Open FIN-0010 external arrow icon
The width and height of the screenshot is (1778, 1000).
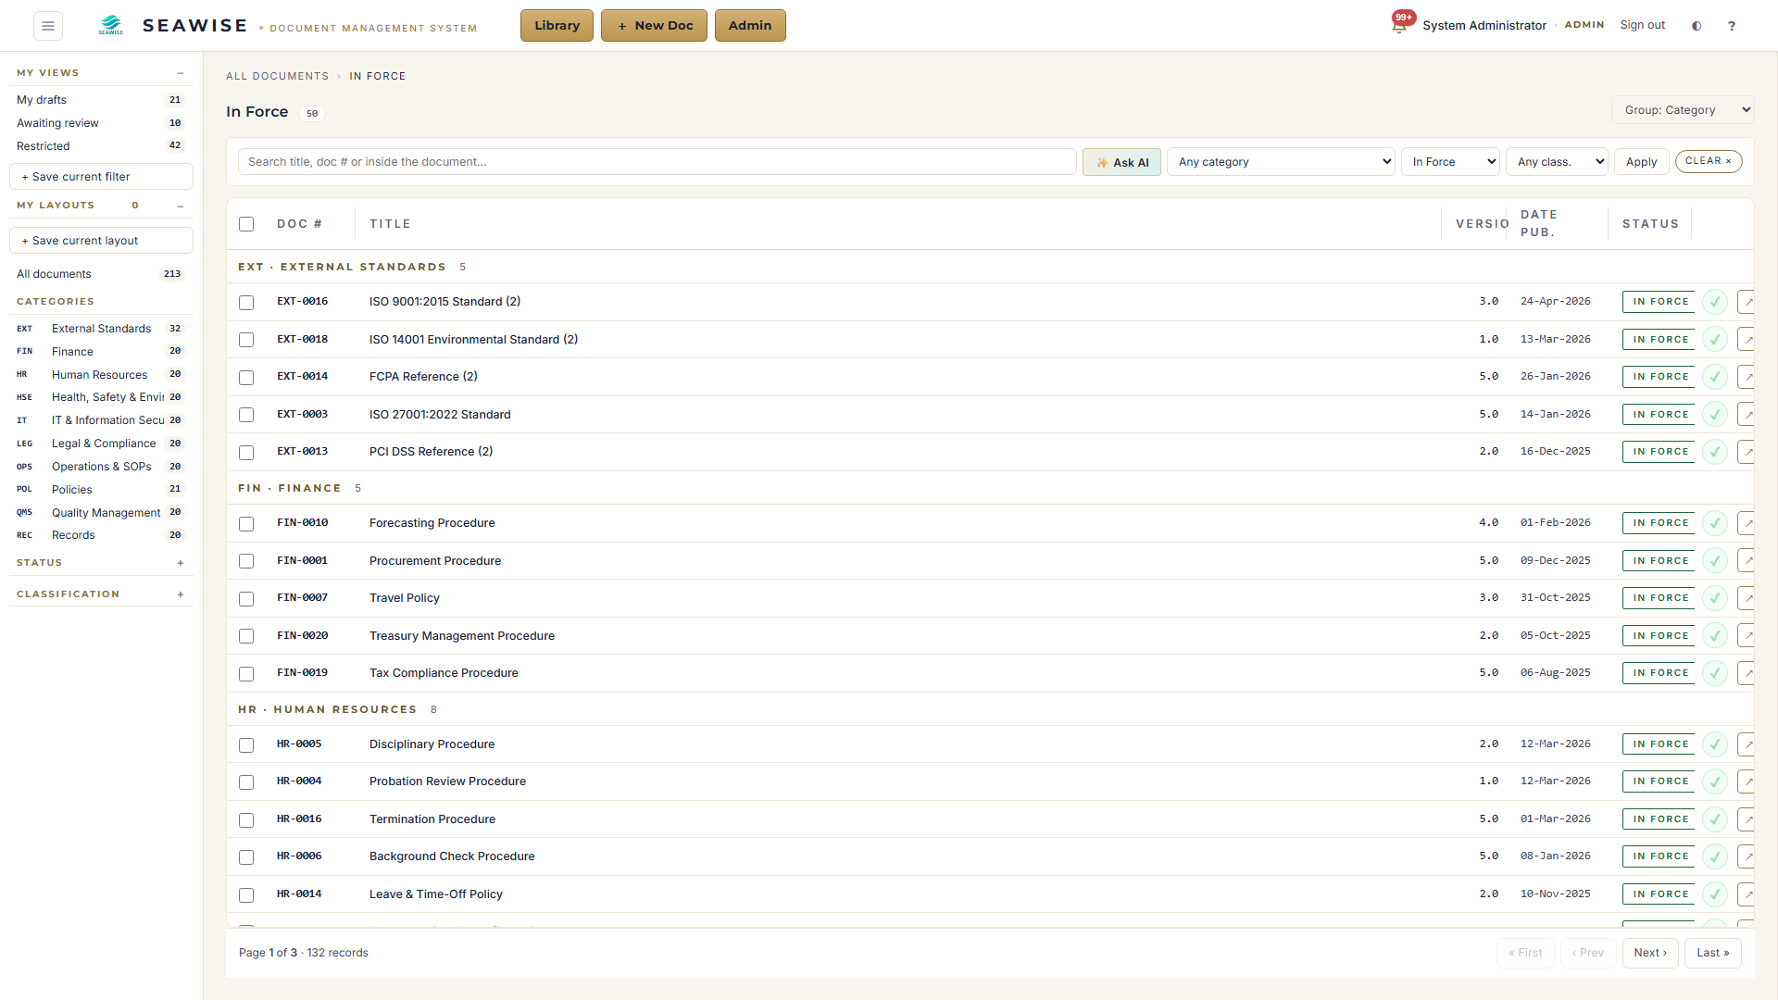pos(1747,523)
